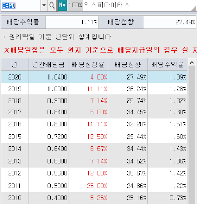The height and width of the screenshot is (204, 197).
Task: Click the magnifier search icon
Action: pyautogui.click(x=52, y=6)
